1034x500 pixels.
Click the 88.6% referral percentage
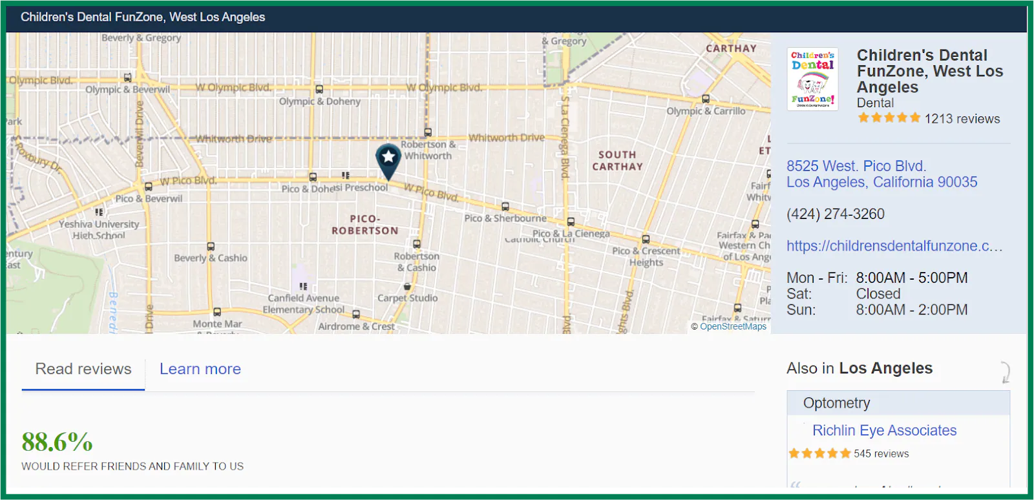57,443
